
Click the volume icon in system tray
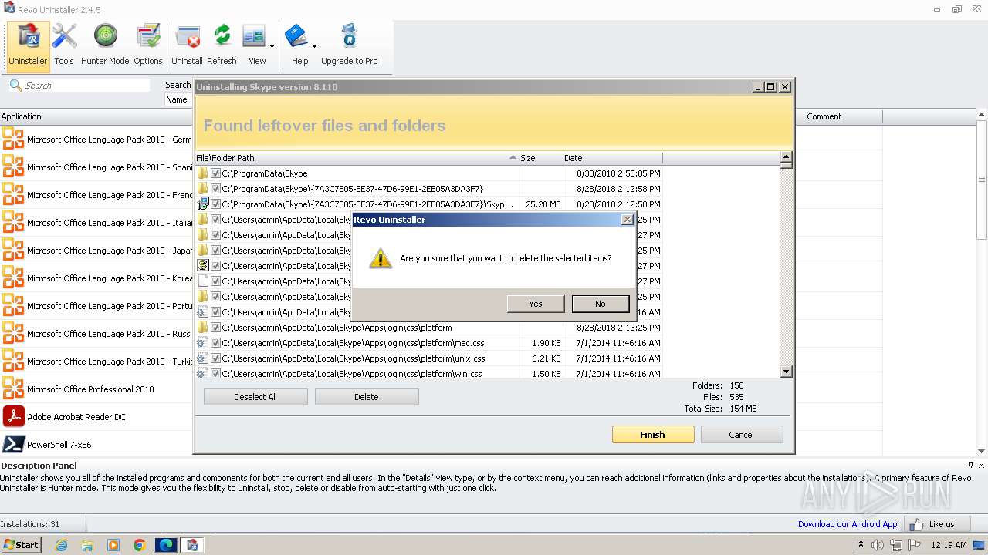pos(878,545)
